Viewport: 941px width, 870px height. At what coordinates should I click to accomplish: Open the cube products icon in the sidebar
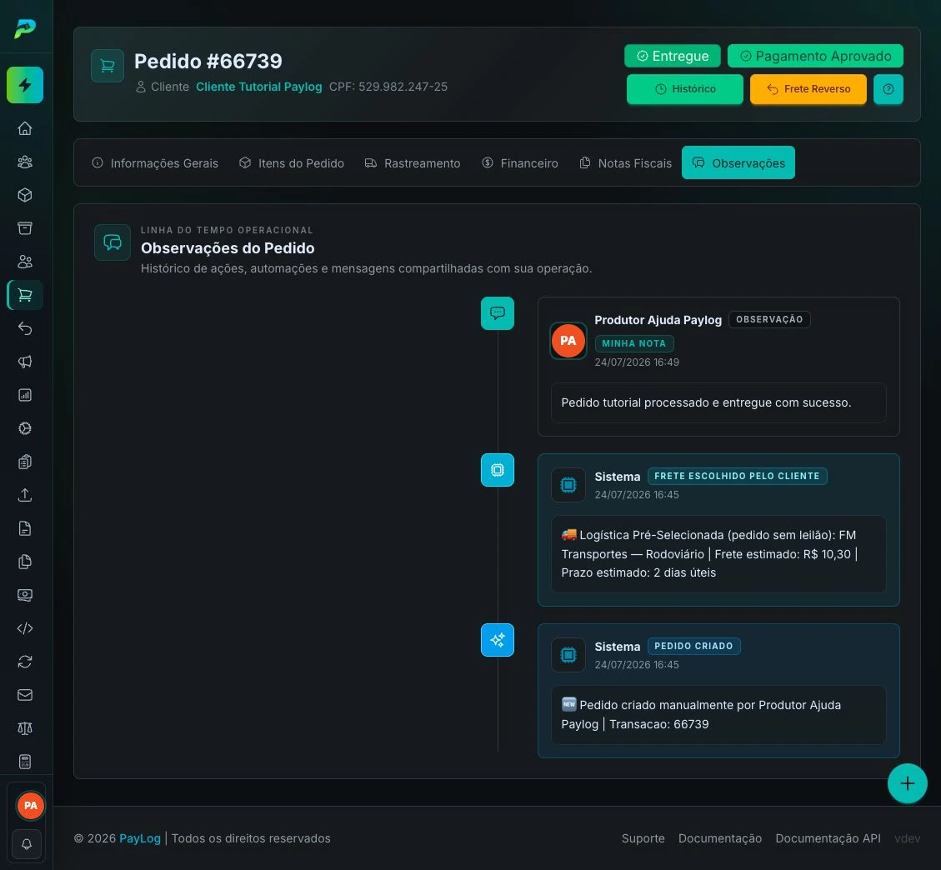pyautogui.click(x=25, y=195)
